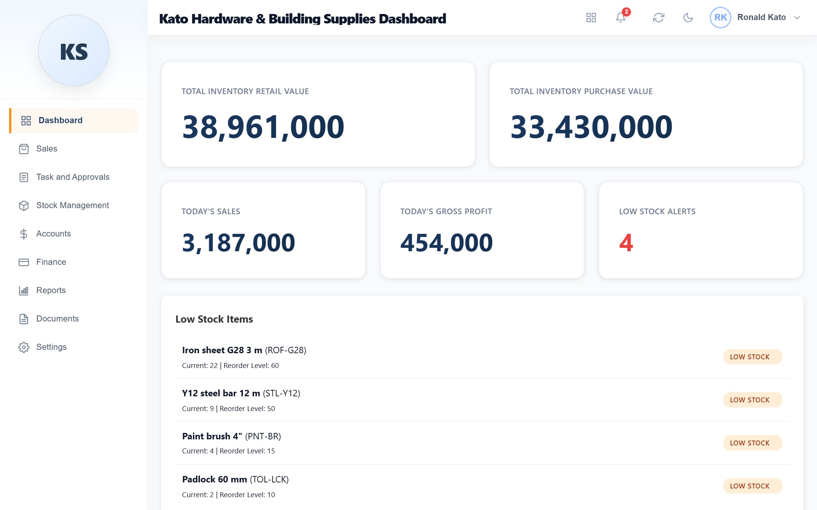Expand the Ronald Kato account chevron

tap(797, 17)
